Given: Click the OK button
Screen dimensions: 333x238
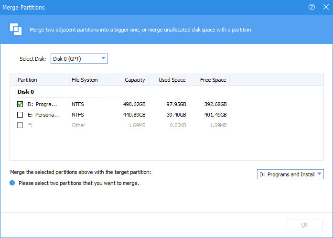Looking at the screenshot, I should click(x=305, y=225).
